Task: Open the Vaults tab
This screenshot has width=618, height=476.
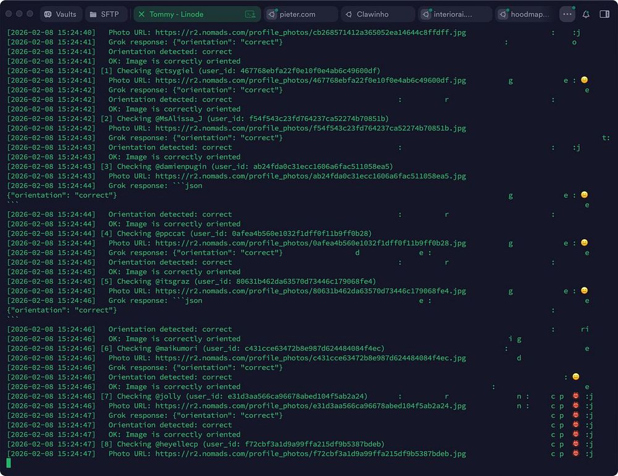Action: point(61,14)
